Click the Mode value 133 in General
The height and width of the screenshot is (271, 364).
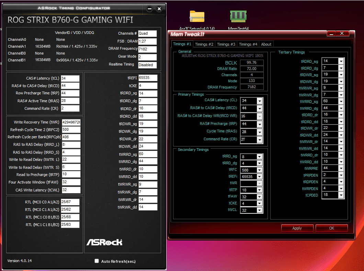pos(252,81)
